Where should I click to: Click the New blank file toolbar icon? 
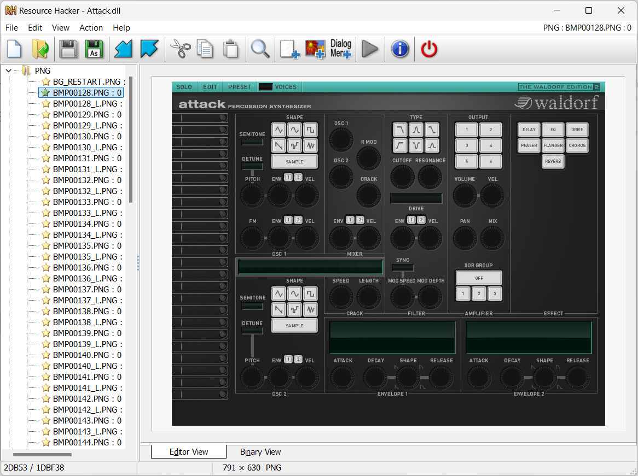tap(14, 49)
